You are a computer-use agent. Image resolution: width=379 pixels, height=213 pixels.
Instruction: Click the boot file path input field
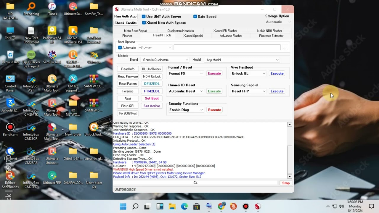tap(227, 47)
